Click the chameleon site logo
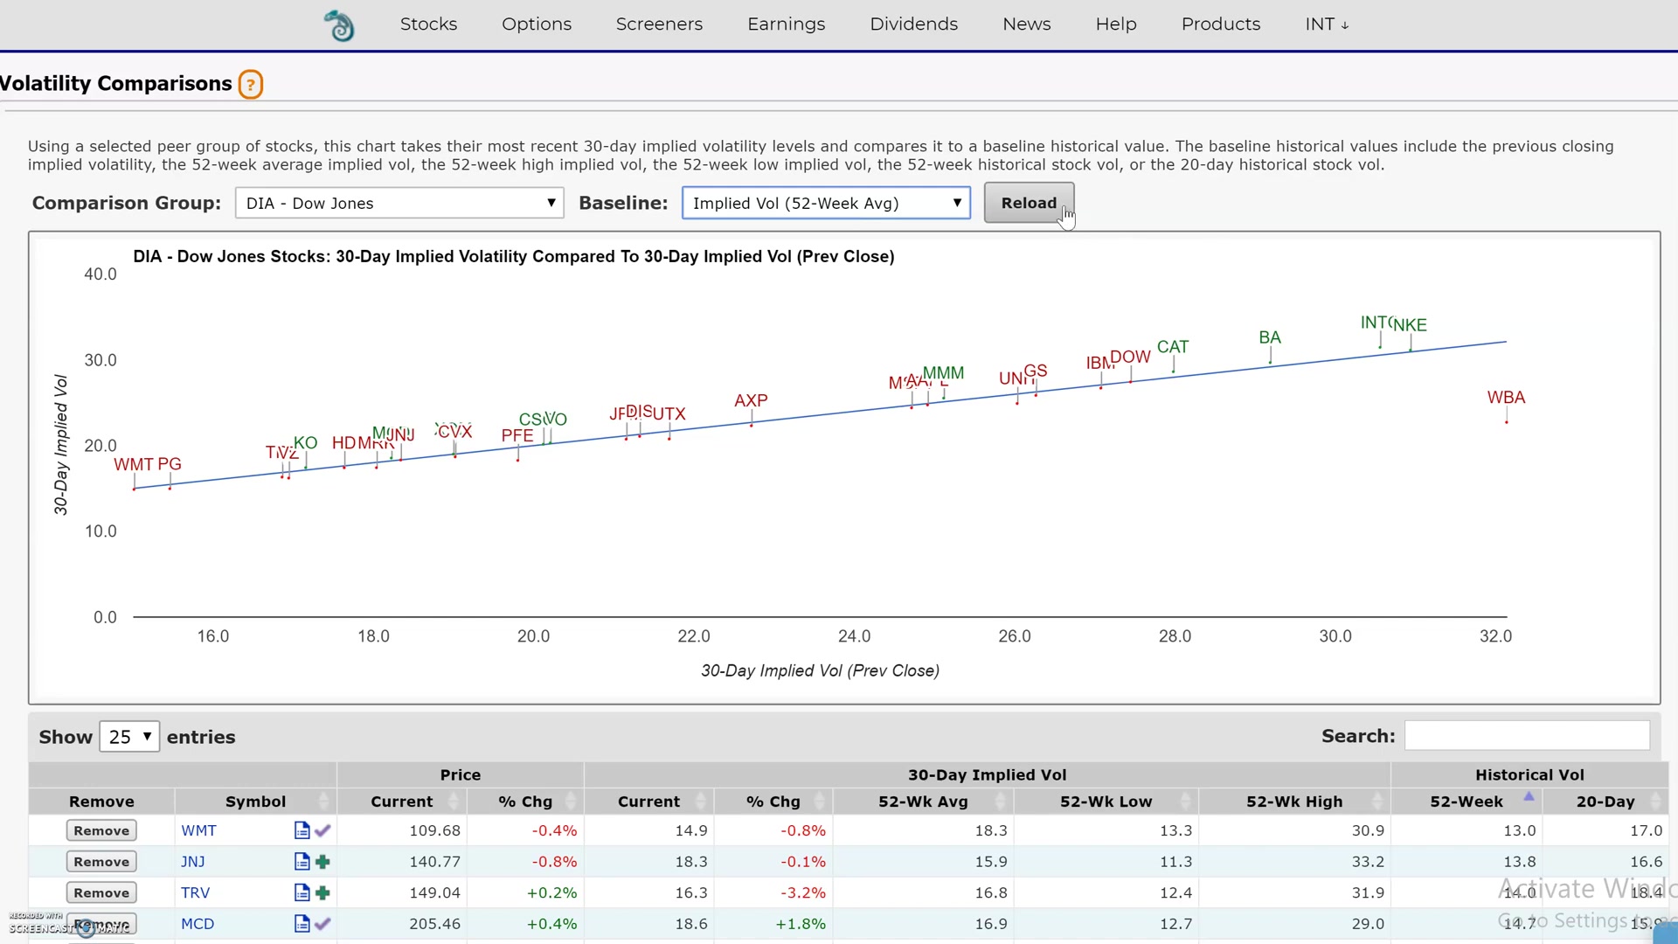The image size is (1678, 944). pos(339,25)
